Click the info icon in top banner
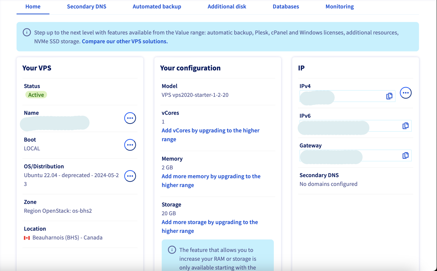Viewport: 437px width, 271px height. point(27,32)
